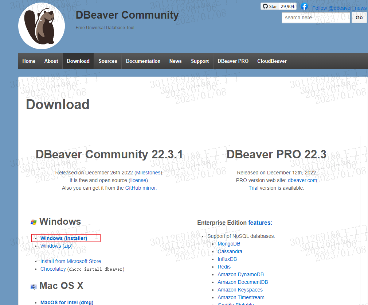Open the News menu item
368x305 pixels.
coord(176,61)
